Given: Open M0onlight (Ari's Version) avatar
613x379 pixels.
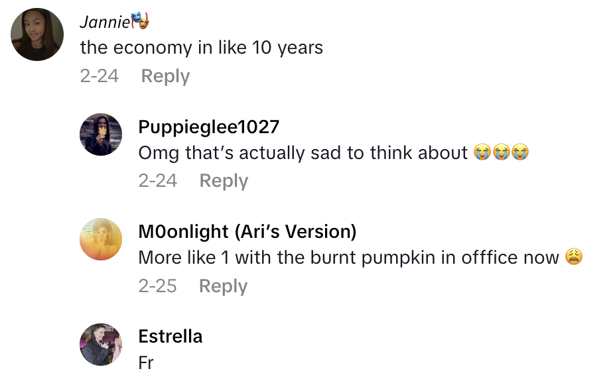Looking at the screenshot, I should click(101, 239).
